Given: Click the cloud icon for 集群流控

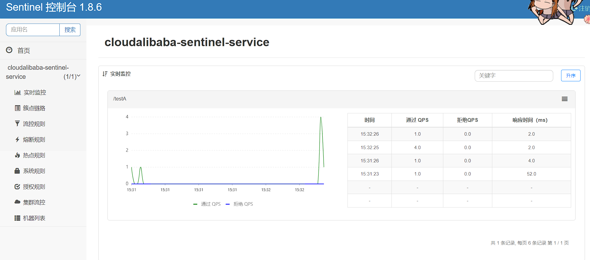Looking at the screenshot, I should pyautogui.click(x=17, y=202).
